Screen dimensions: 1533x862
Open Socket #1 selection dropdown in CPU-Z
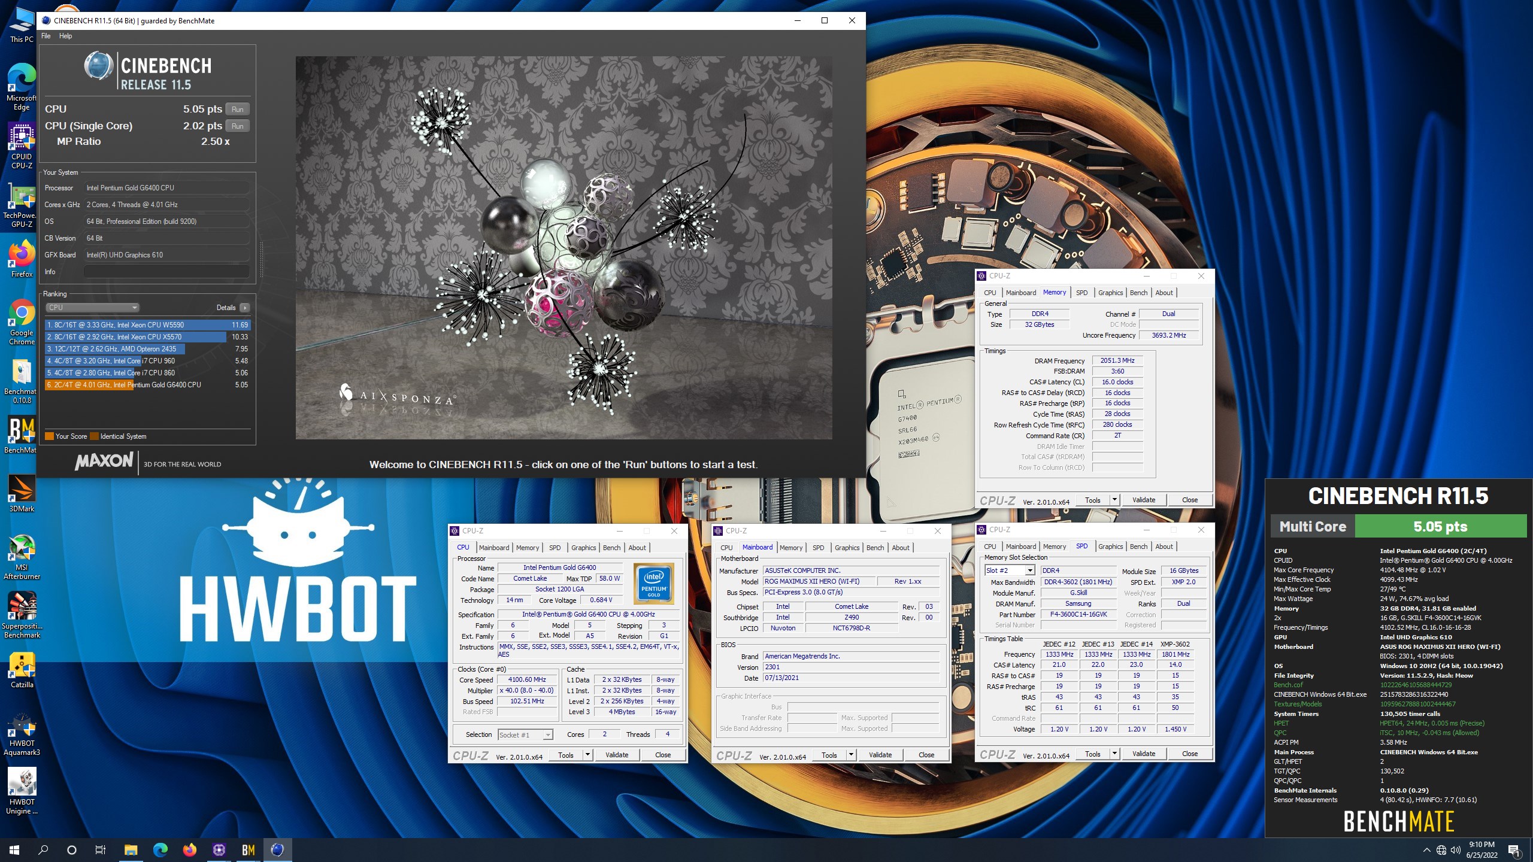click(x=525, y=734)
